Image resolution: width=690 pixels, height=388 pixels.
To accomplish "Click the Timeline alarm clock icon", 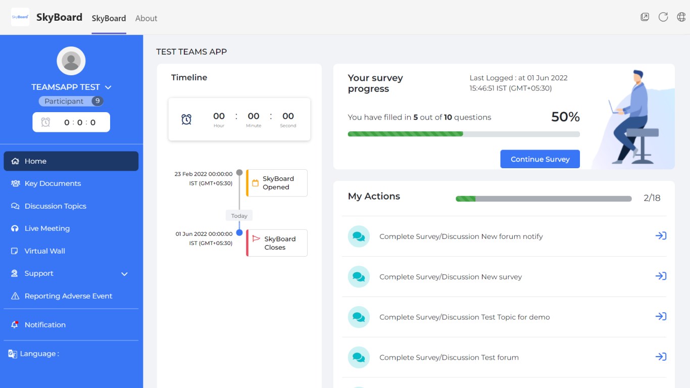I will pyautogui.click(x=186, y=119).
